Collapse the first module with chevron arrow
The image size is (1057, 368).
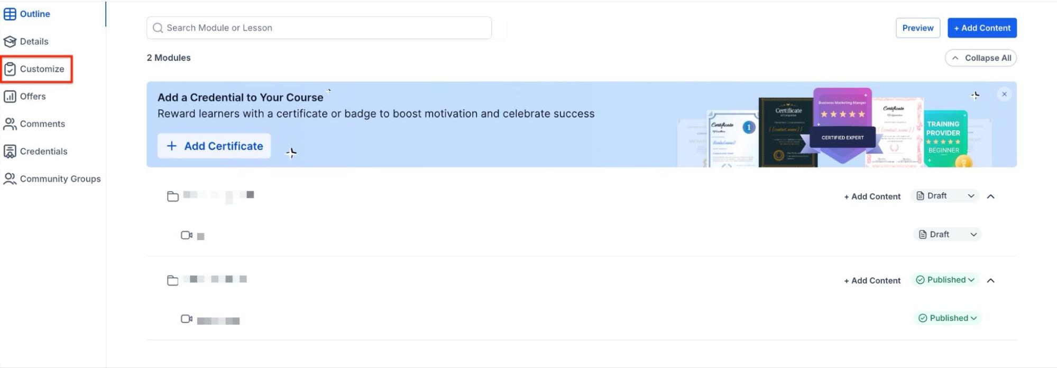click(990, 196)
